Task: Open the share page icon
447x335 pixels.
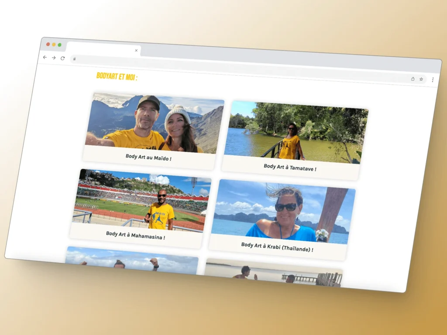Action: pyautogui.click(x=413, y=79)
